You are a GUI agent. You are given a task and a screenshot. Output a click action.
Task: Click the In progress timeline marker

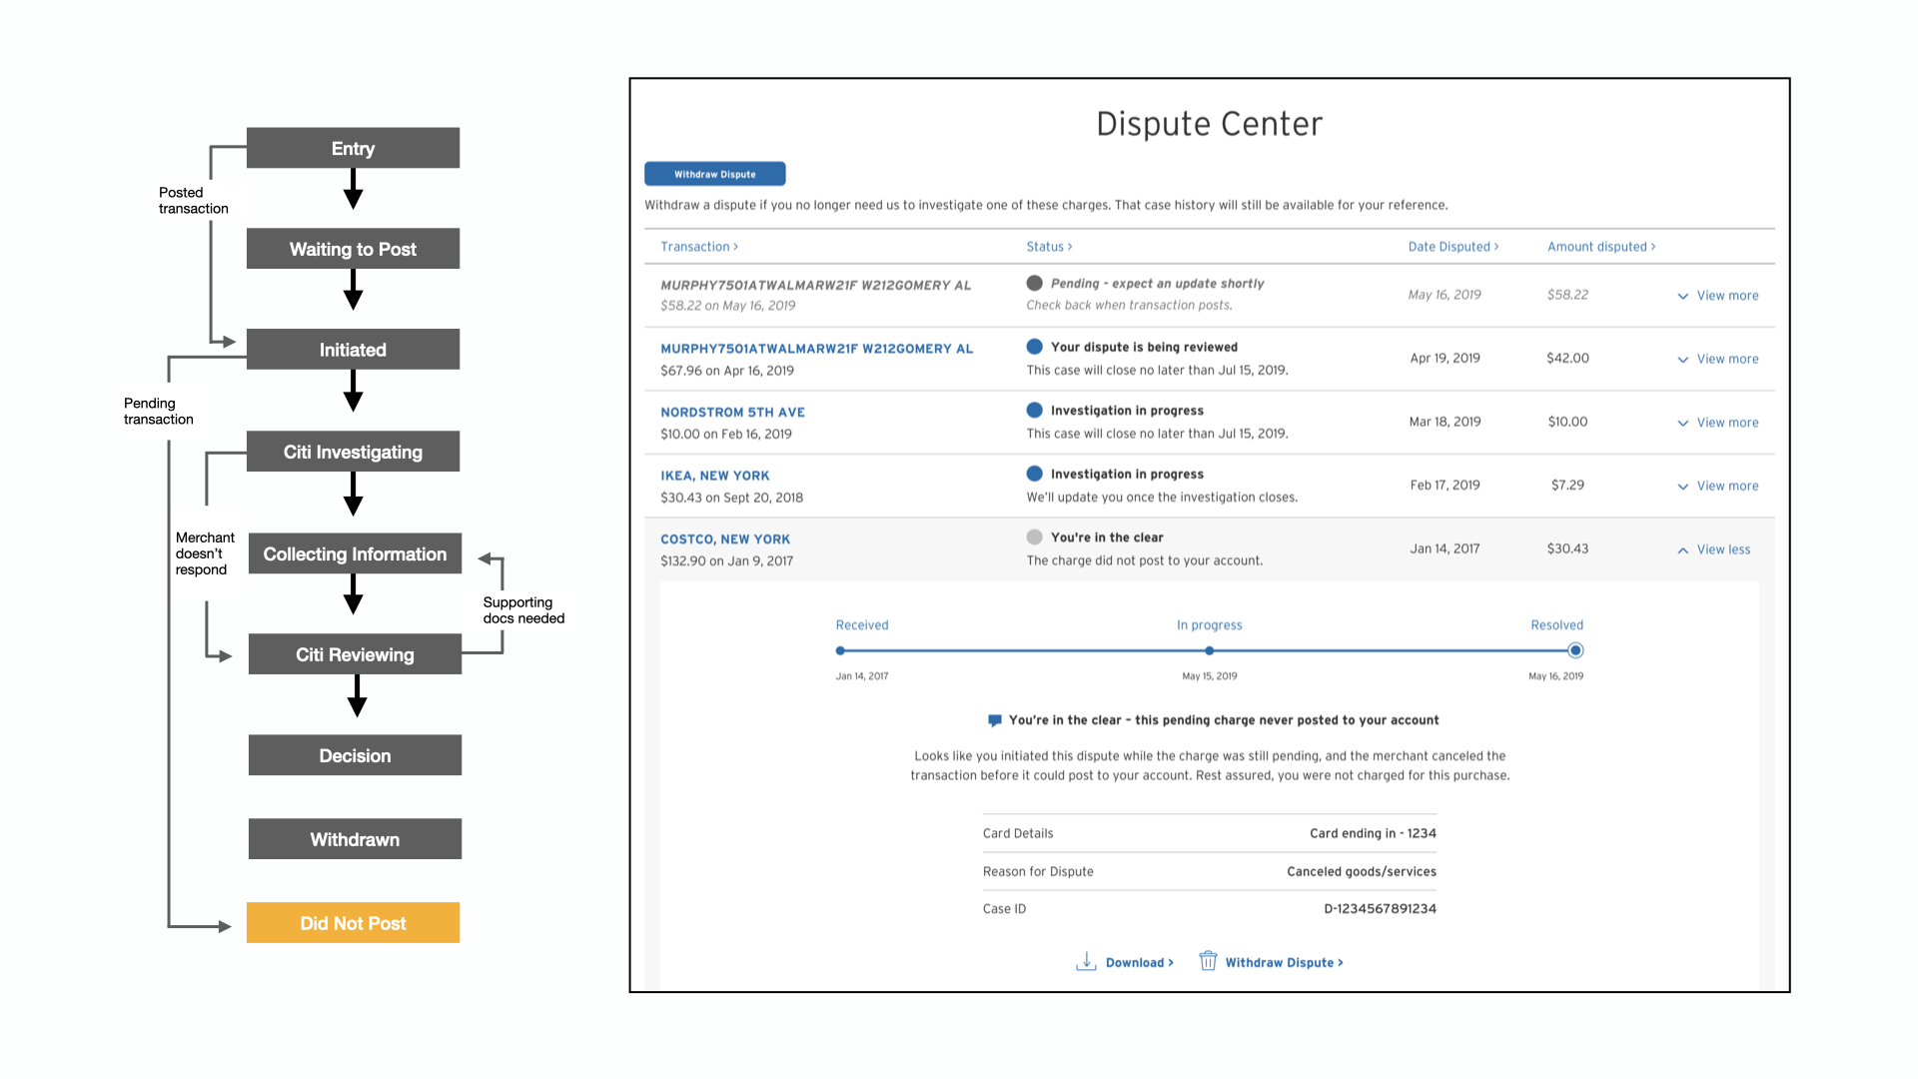point(1209,650)
